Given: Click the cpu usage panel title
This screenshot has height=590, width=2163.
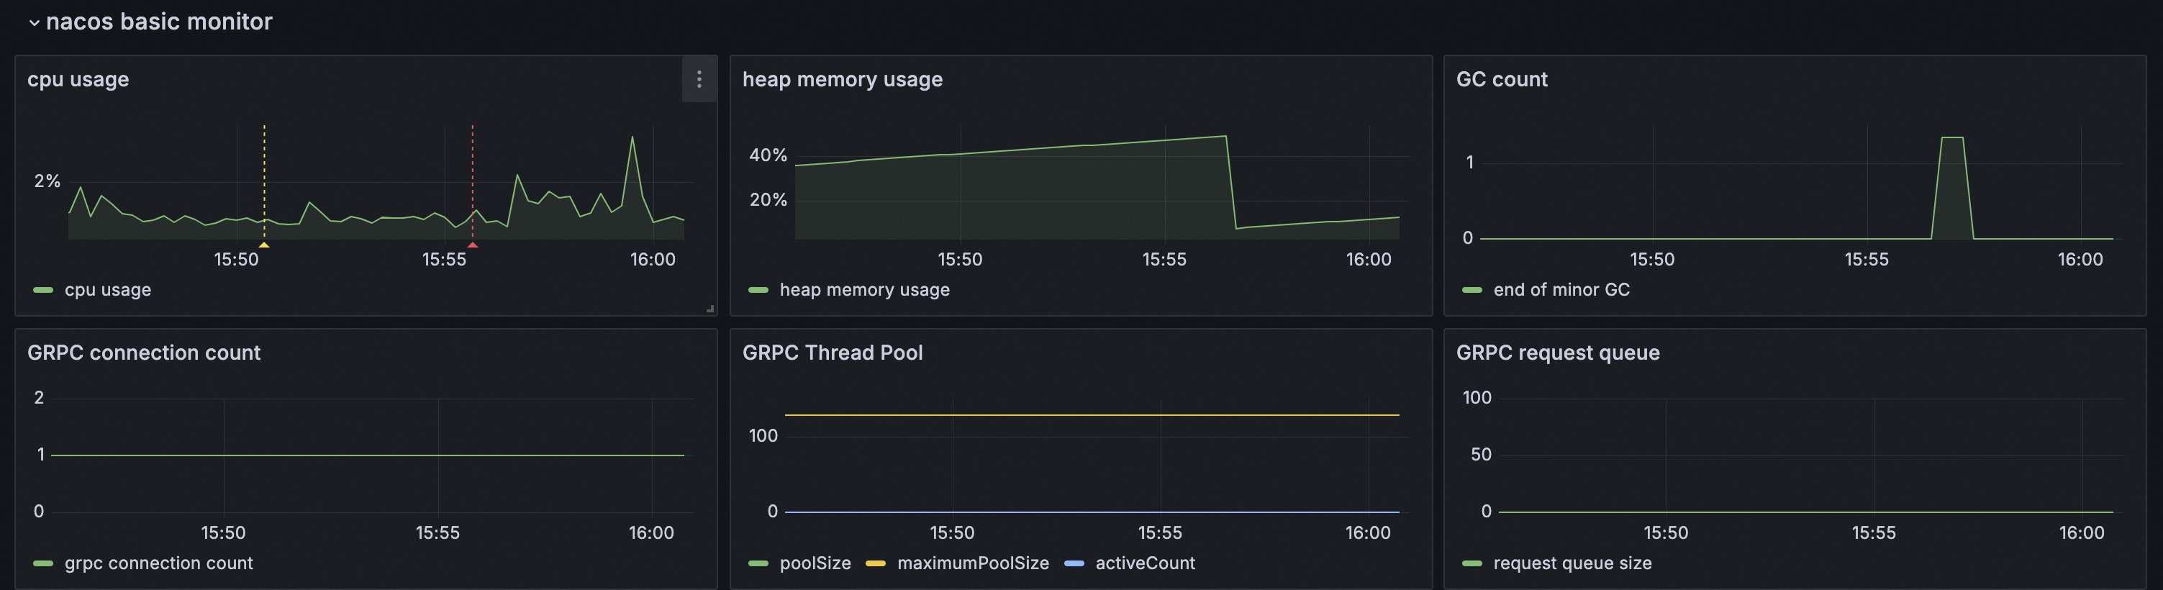Looking at the screenshot, I should pos(78,79).
